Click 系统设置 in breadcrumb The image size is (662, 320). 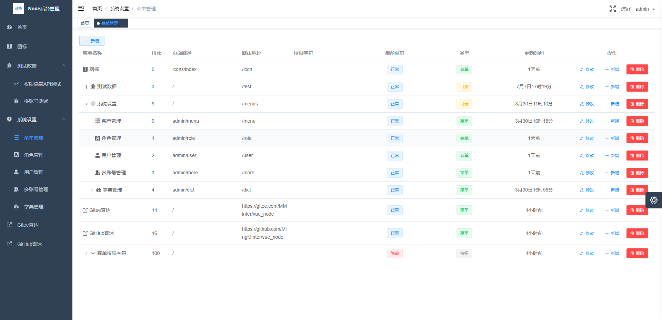[x=119, y=9]
